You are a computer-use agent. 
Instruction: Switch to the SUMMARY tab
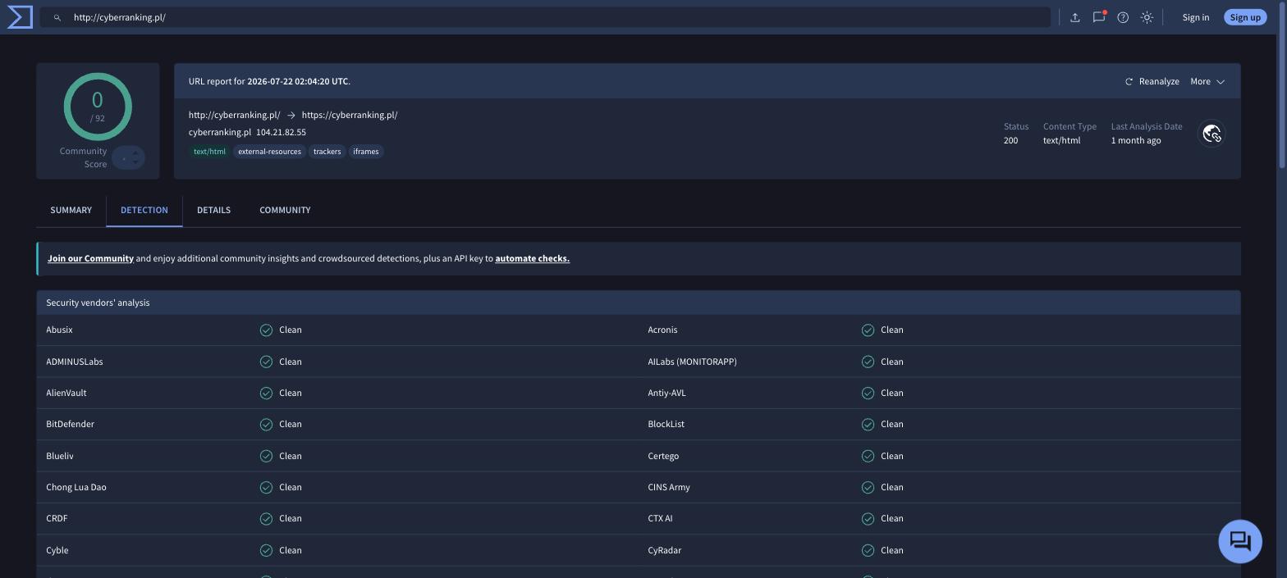[x=71, y=210]
